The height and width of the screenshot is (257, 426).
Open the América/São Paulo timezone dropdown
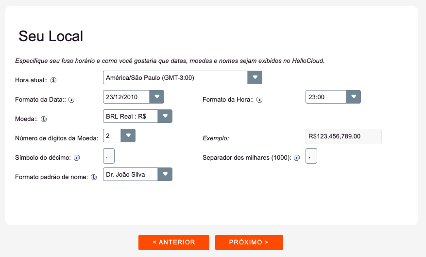coord(183,77)
